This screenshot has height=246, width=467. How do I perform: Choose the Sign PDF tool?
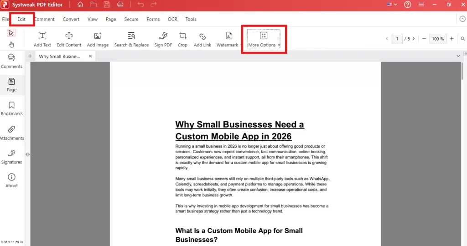coord(163,40)
